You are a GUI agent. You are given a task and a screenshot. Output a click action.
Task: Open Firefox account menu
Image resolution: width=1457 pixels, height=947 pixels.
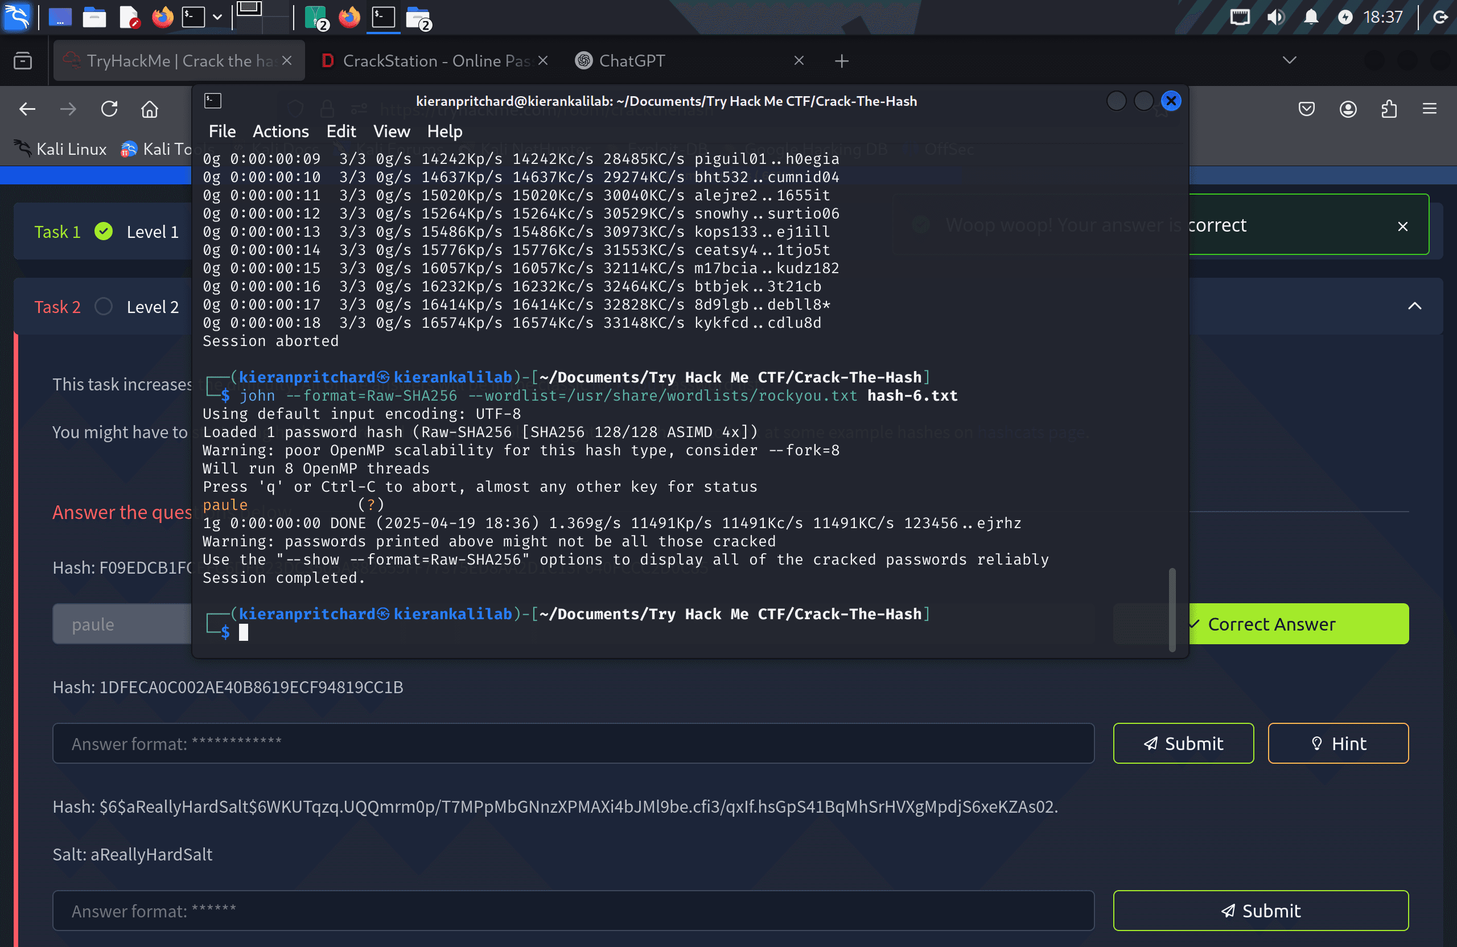(1347, 109)
